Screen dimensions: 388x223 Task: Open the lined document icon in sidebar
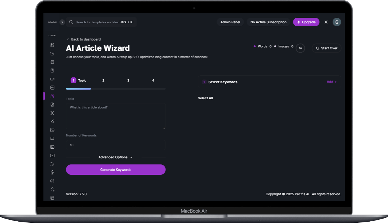tap(52, 71)
